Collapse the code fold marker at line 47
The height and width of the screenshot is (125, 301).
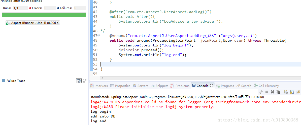[x=99, y=35]
